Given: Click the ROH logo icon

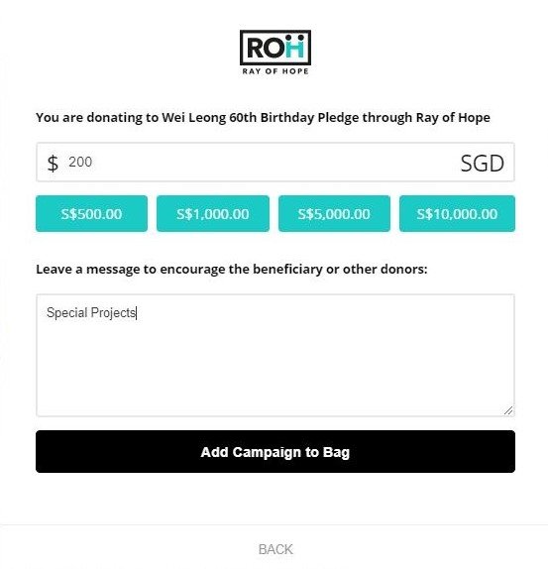Looking at the screenshot, I should (x=275, y=48).
